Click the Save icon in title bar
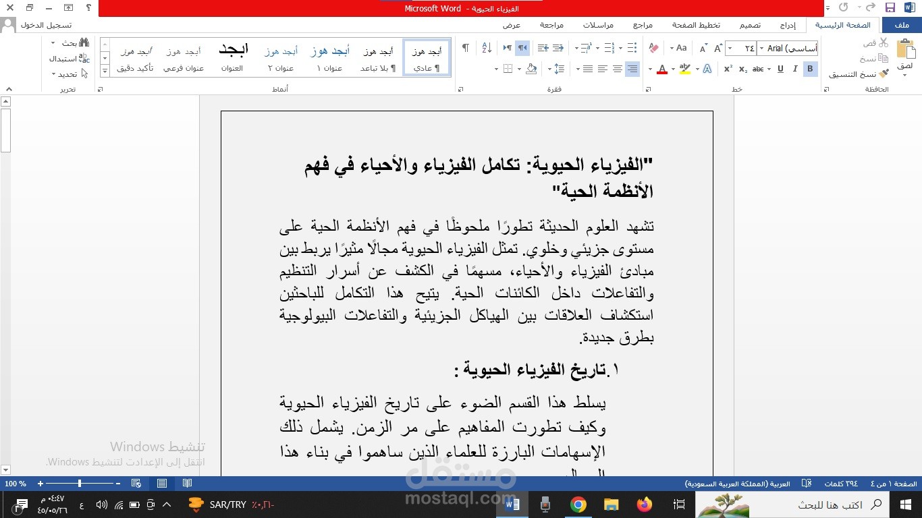Viewport: 922px width, 518px height. point(890,7)
